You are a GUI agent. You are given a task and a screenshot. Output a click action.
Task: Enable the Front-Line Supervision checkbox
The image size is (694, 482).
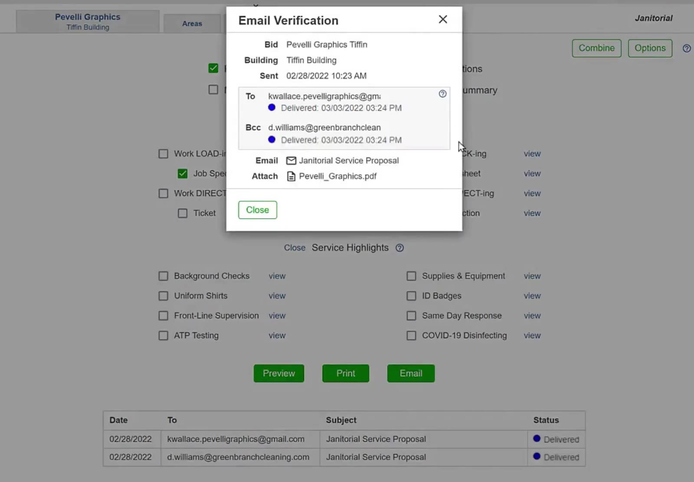coord(163,316)
